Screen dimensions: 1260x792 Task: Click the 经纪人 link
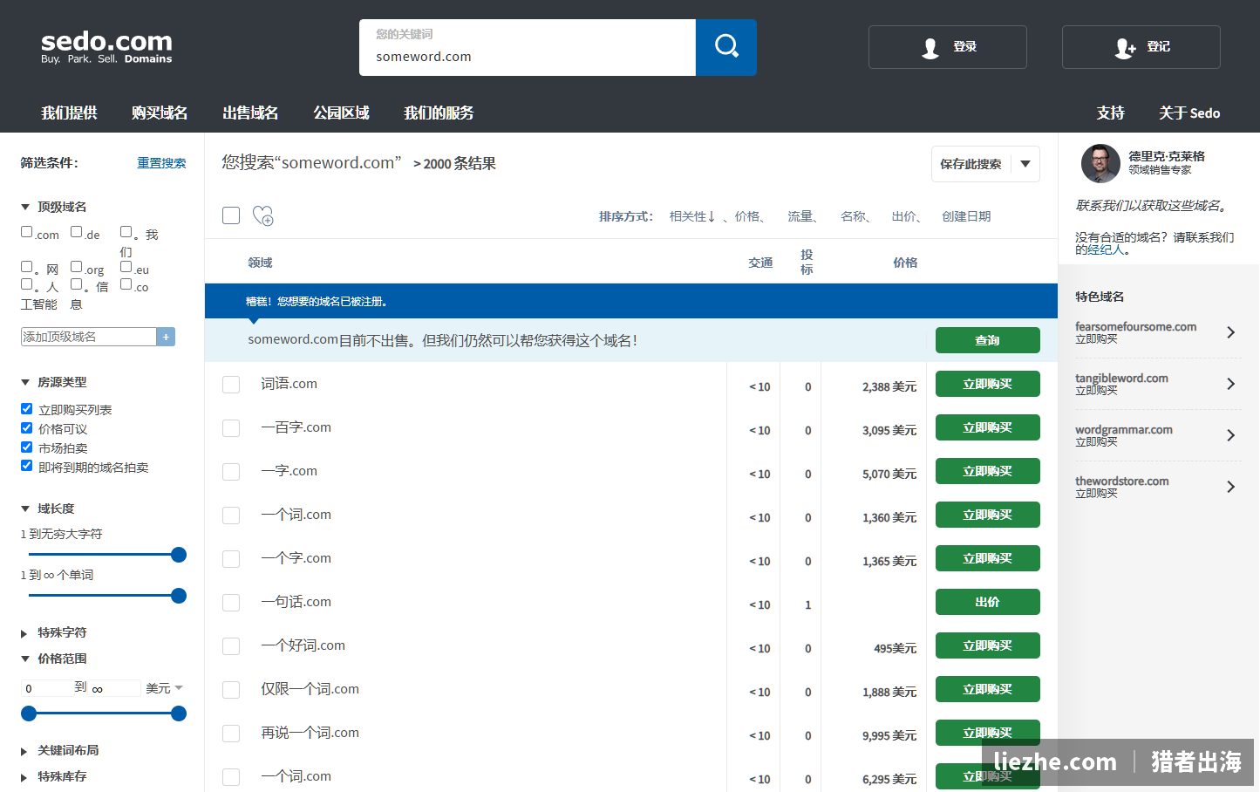pyautogui.click(x=1106, y=250)
